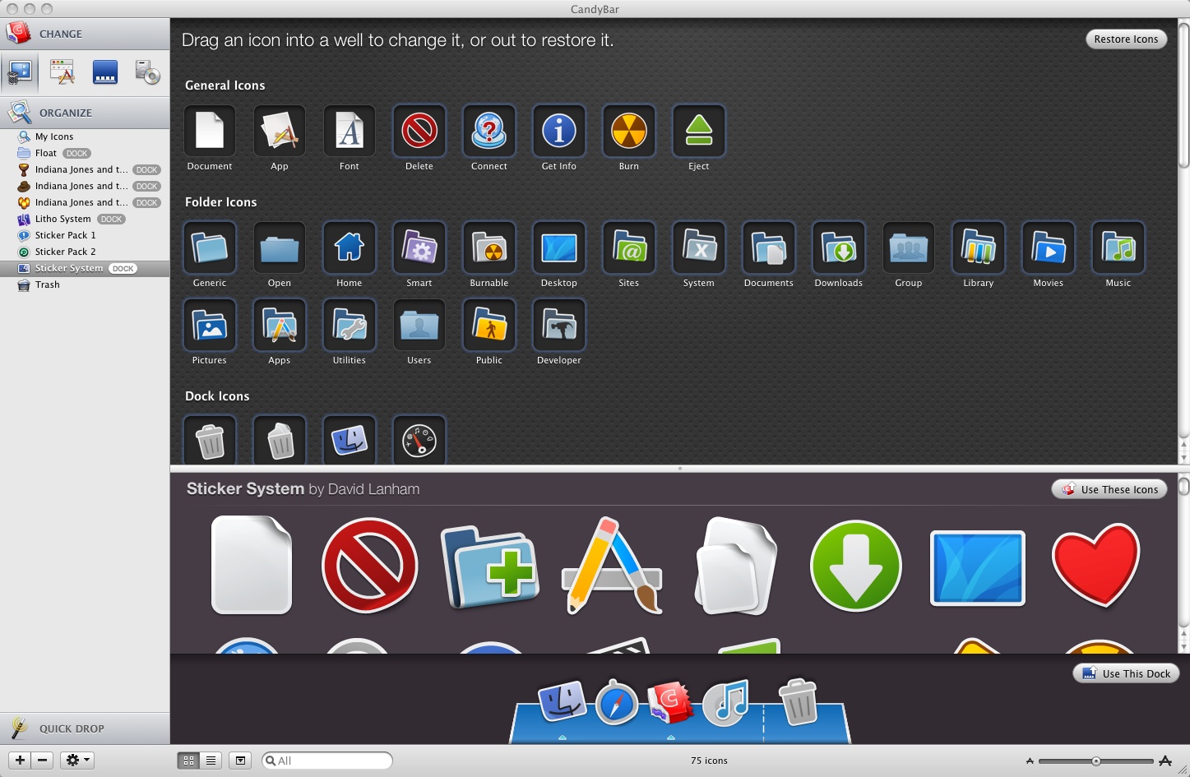Click the Burn icon well

tap(629, 131)
